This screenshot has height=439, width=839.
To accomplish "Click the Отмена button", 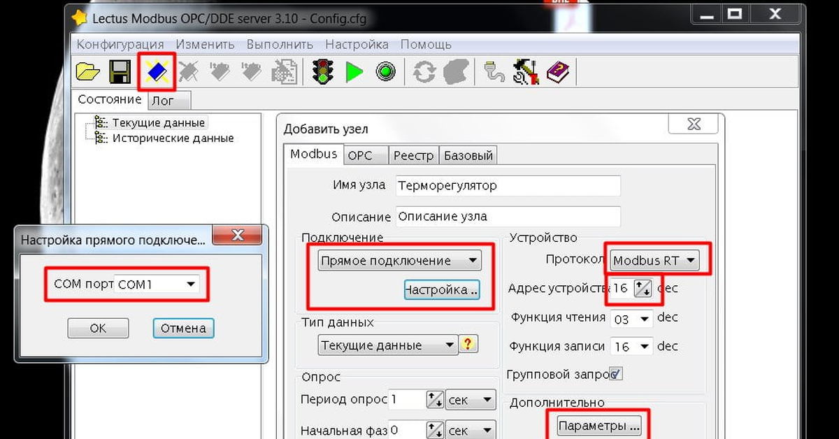I will tap(183, 328).
